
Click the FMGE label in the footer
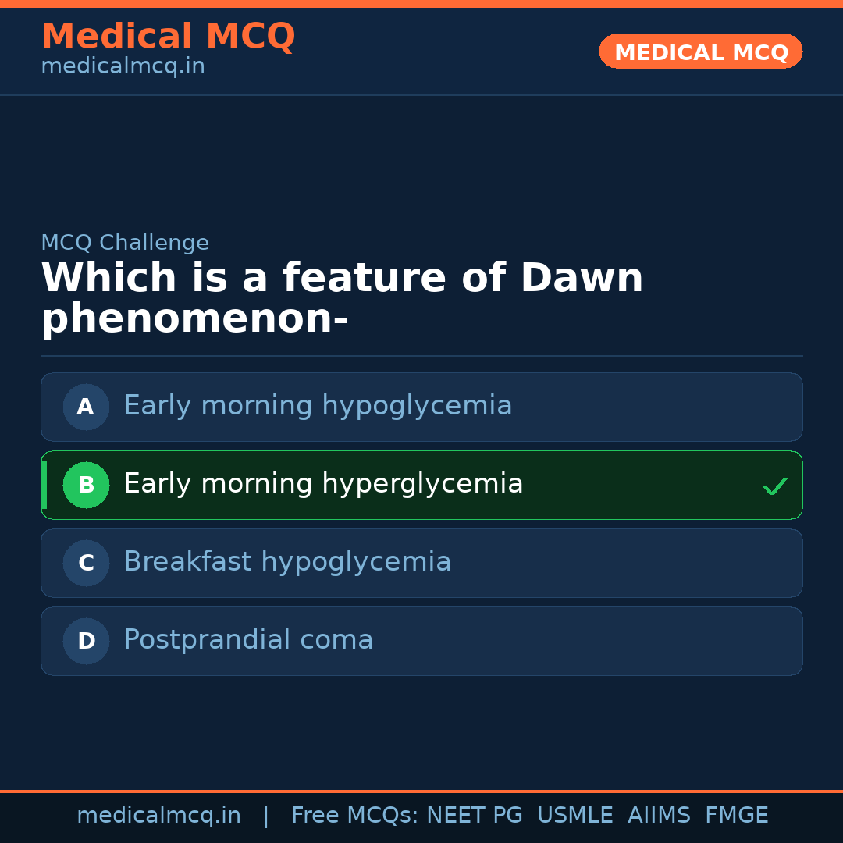(x=736, y=815)
